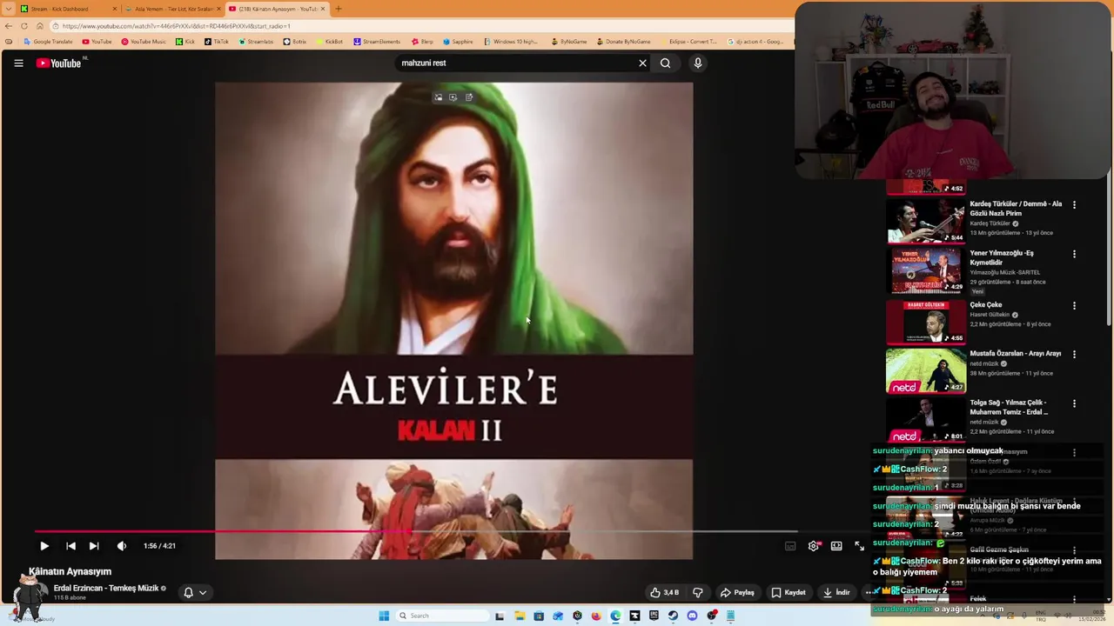Open Steam from the taskbar

pos(673,616)
